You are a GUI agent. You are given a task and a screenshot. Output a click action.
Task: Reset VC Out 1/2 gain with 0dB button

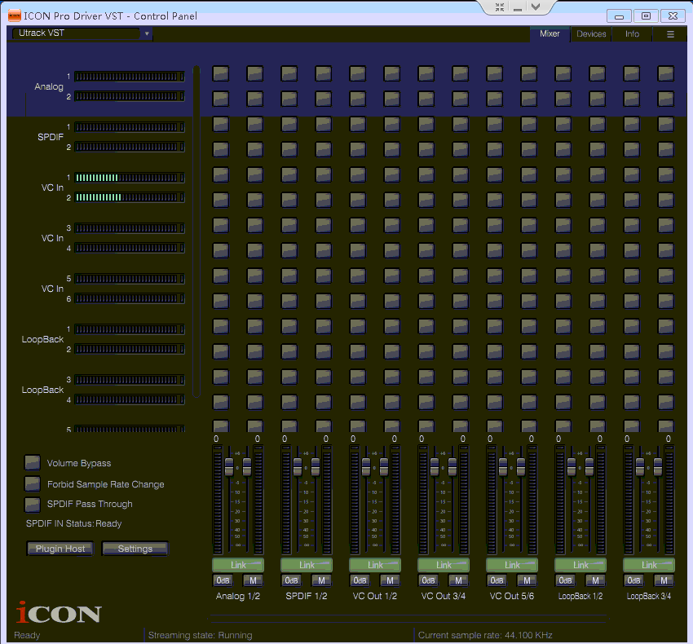(360, 580)
